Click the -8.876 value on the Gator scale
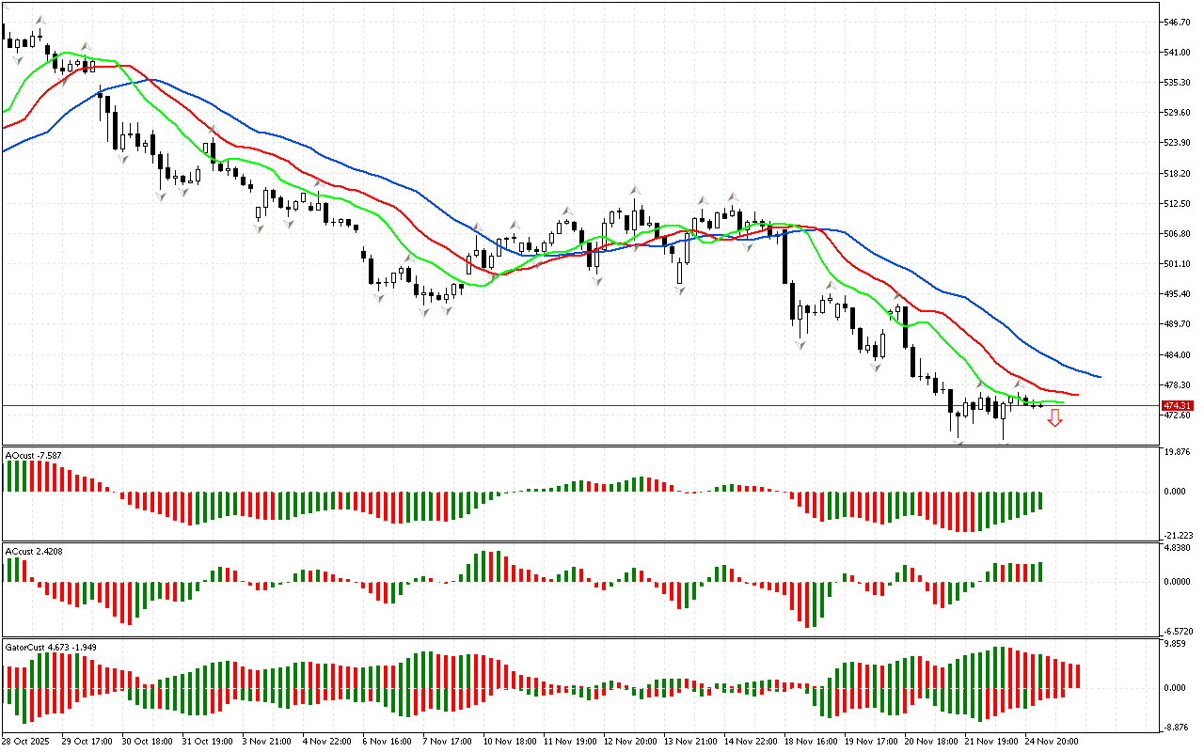The height and width of the screenshot is (752, 1204). pyautogui.click(x=1179, y=727)
